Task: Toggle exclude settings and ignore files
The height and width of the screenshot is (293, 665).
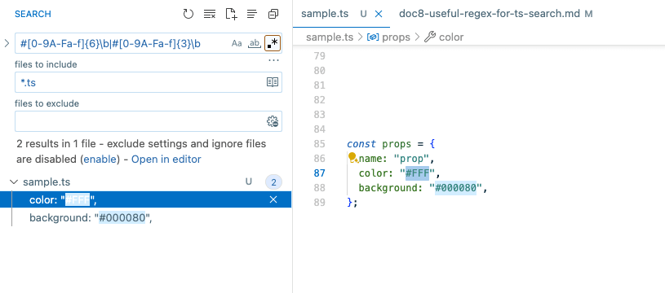Action: 273,121
